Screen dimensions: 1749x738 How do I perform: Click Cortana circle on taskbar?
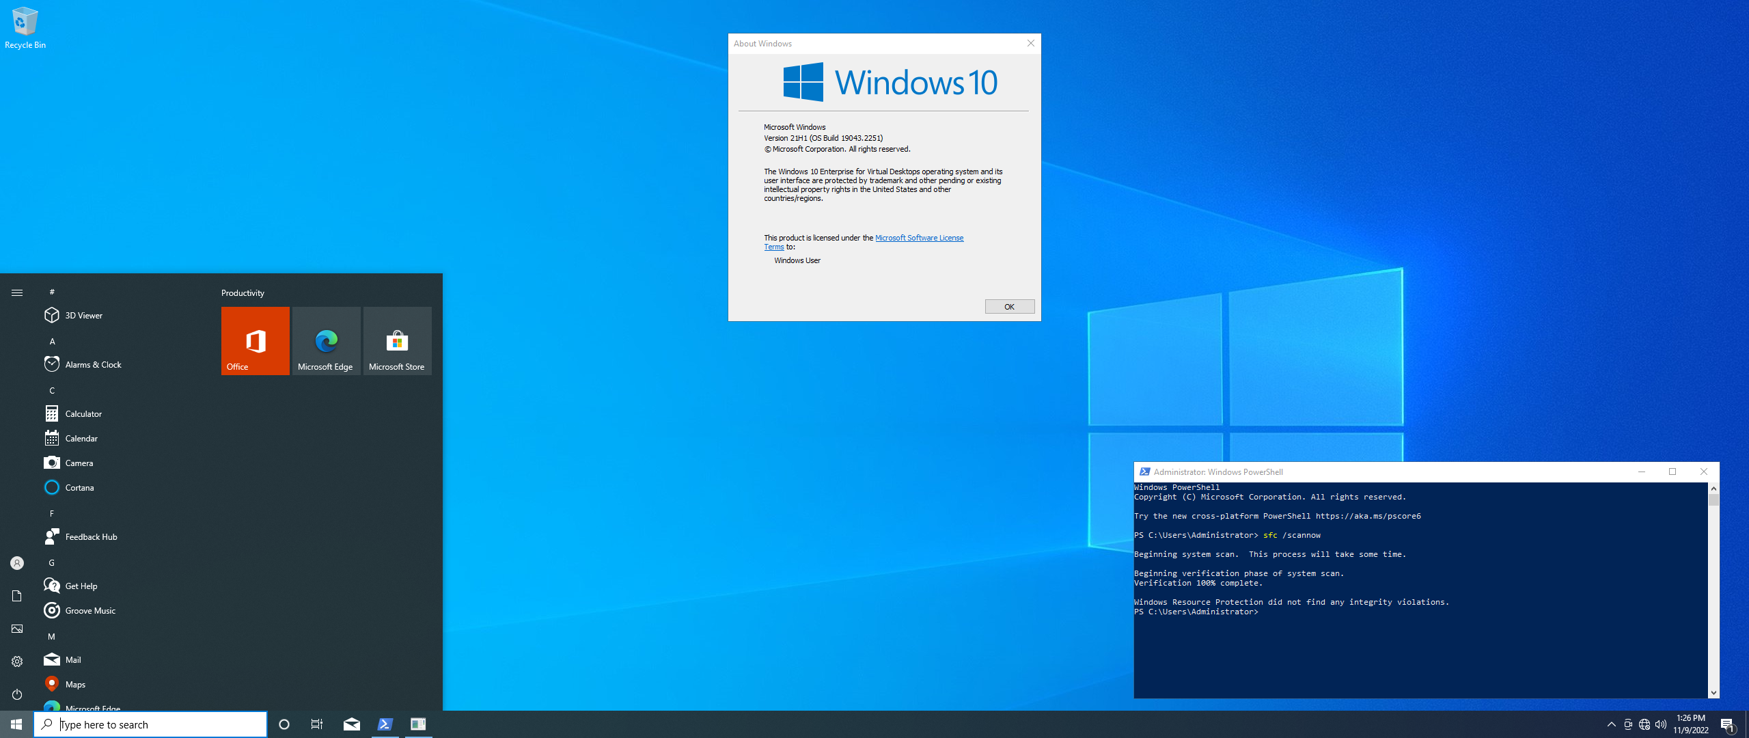coord(284,724)
